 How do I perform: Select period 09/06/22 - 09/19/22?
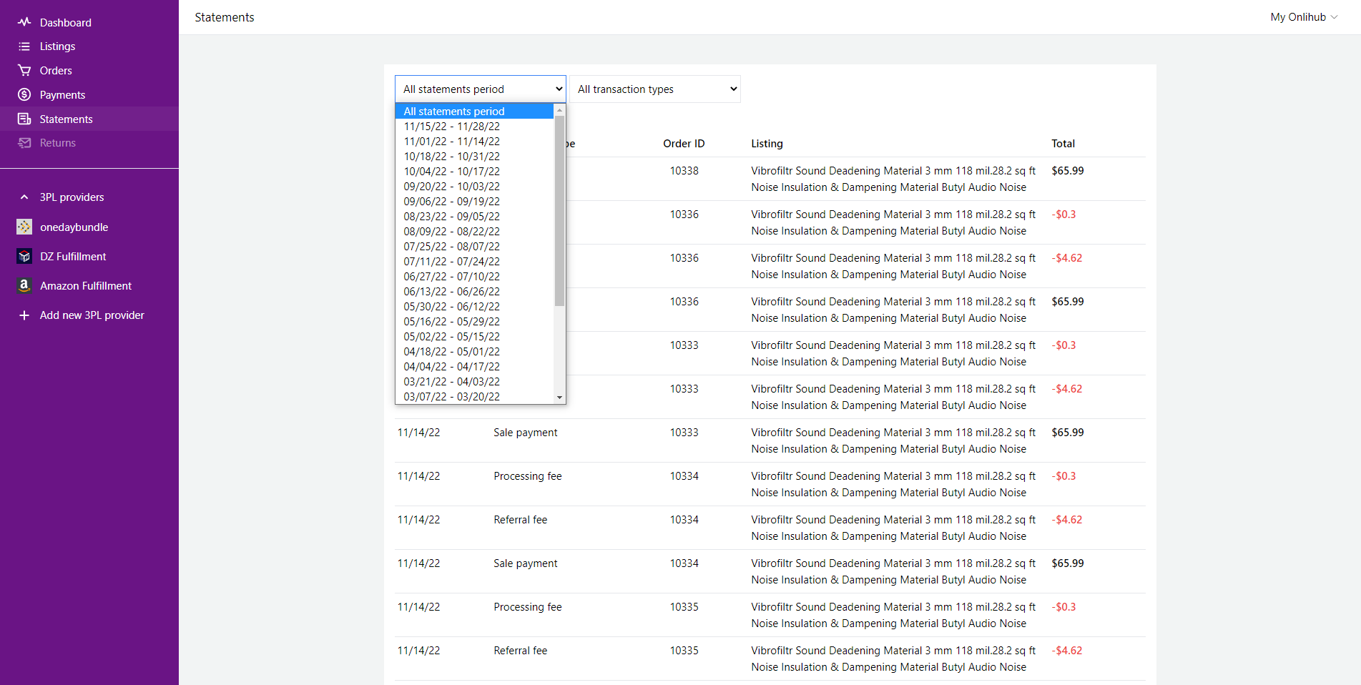[474, 202]
